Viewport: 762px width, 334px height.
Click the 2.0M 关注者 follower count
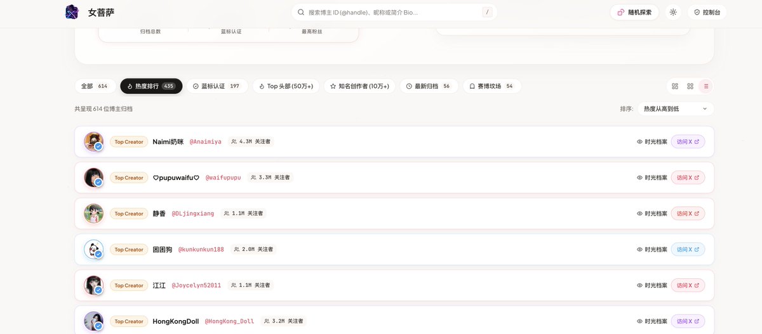point(253,250)
